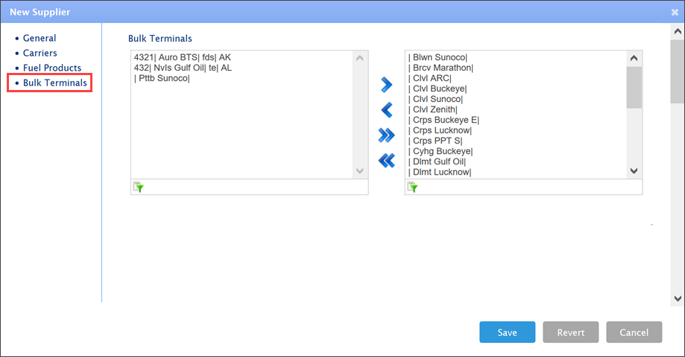Image resolution: width=685 pixels, height=357 pixels.
Task: Close the New Supplier dialog
Action: (675, 12)
